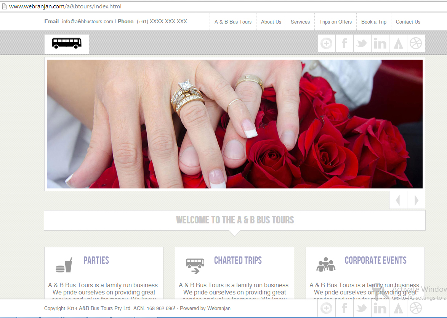The image size is (447, 318).
Task: Click the Twitter icon in the footer
Action: point(362,308)
